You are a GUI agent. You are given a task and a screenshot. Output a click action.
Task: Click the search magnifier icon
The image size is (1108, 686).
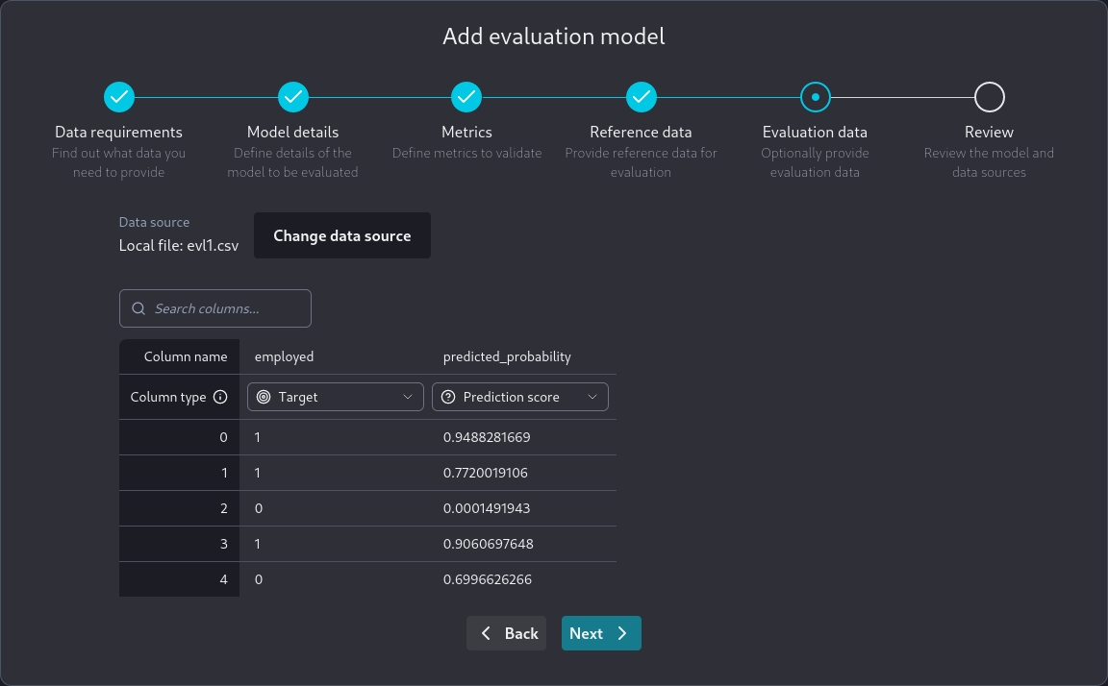(x=138, y=308)
